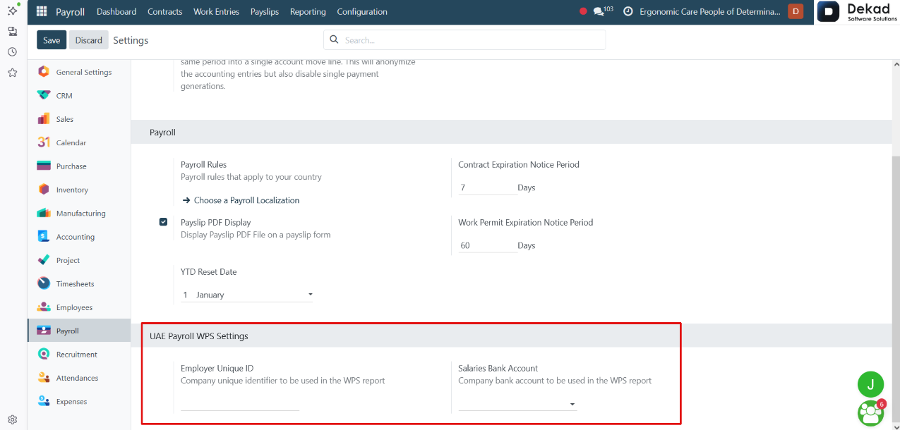Click the Employer Unique ID input field
The width and height of the screenshot is (900, 430).
[240, 404]
